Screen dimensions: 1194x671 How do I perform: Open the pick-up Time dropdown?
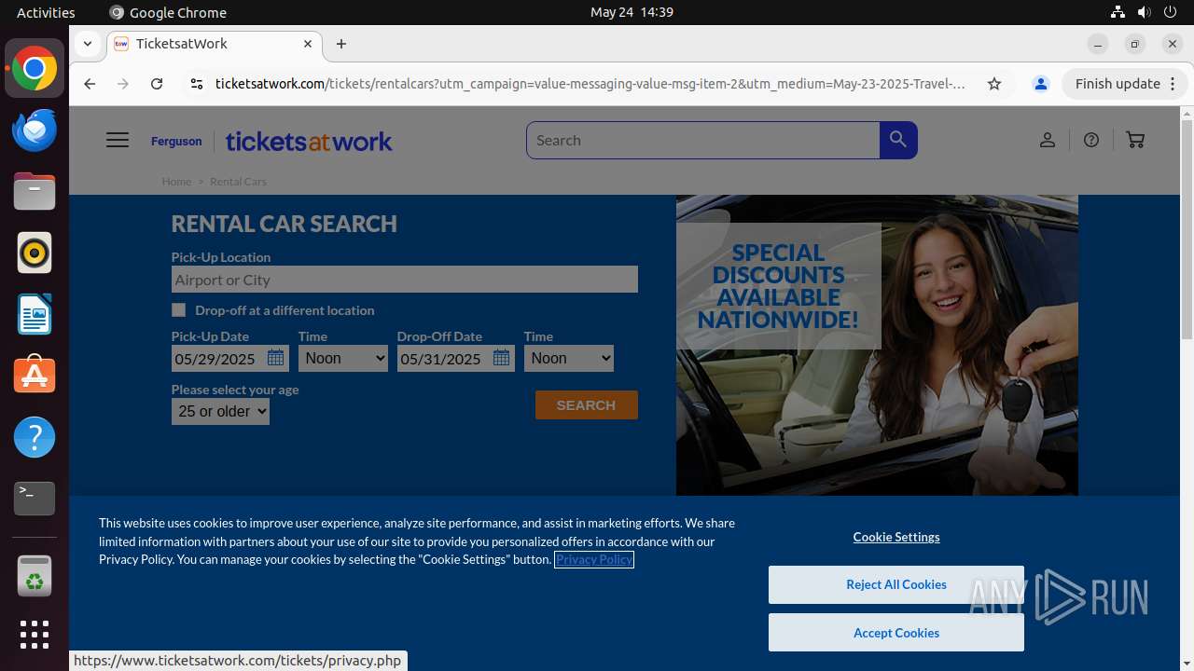(343, 358)
